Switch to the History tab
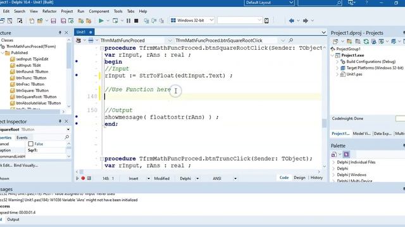Screen dimensions: 405x227 pos(316,178)
